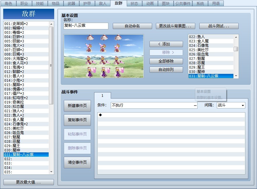The height and width of the screenshot is (189, 257).
Task: Select troop 010:食人花*3
Action: (26, 63)
